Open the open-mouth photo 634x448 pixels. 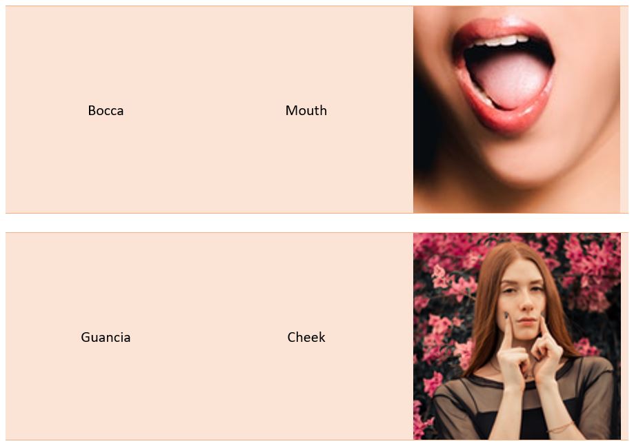pos(516,110)
